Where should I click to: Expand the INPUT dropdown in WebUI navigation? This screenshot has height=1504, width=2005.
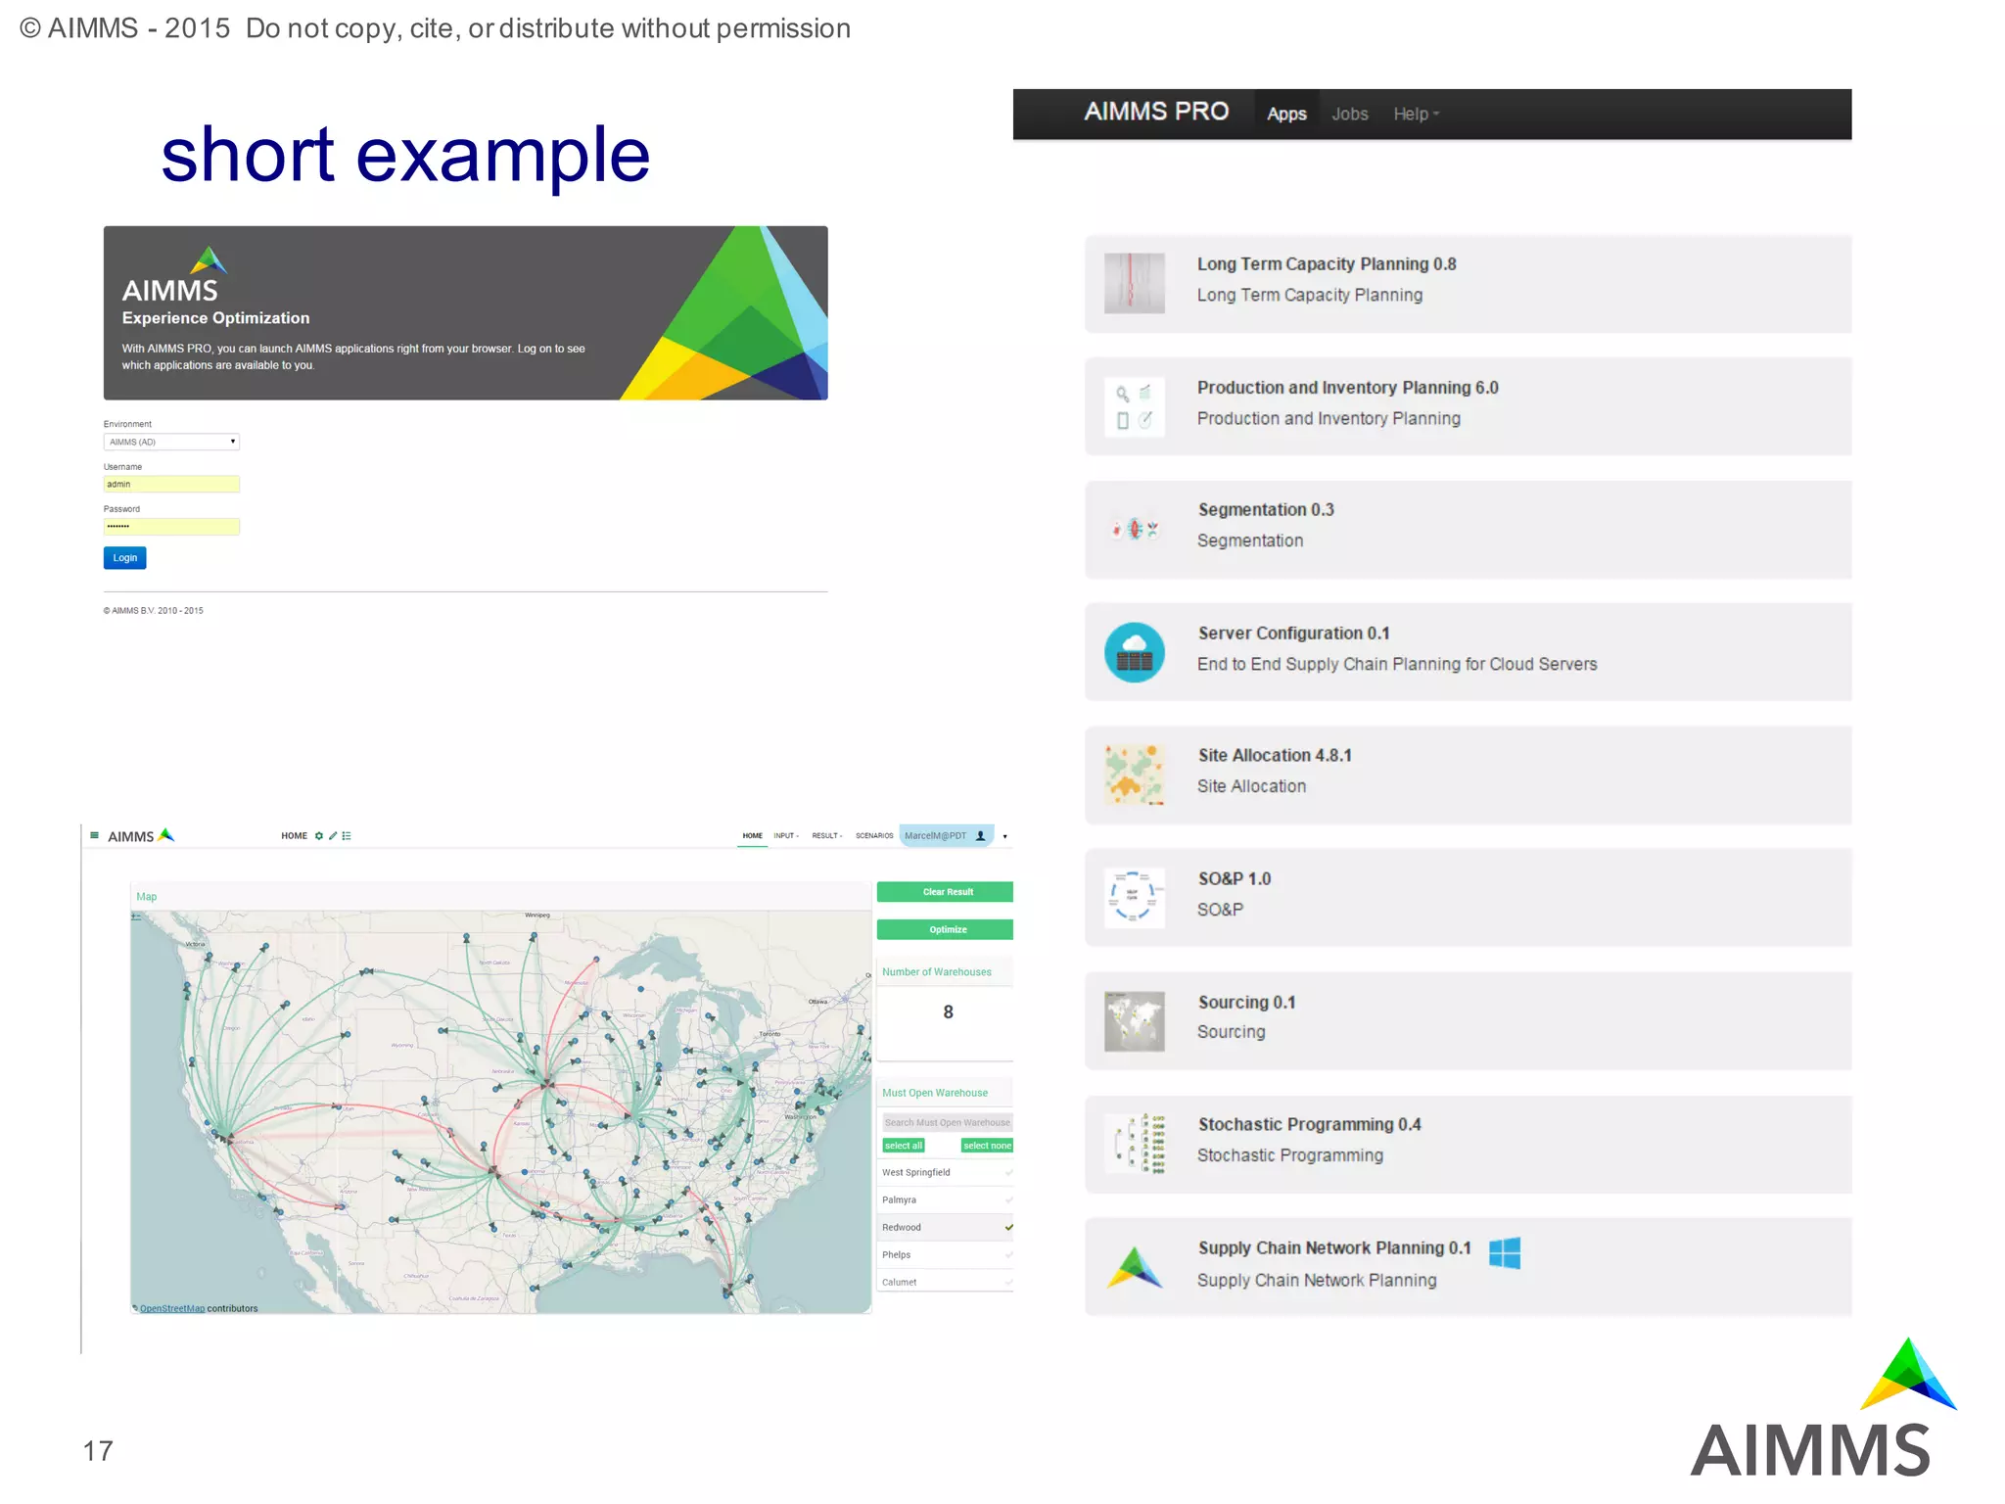tap(785, 835)
